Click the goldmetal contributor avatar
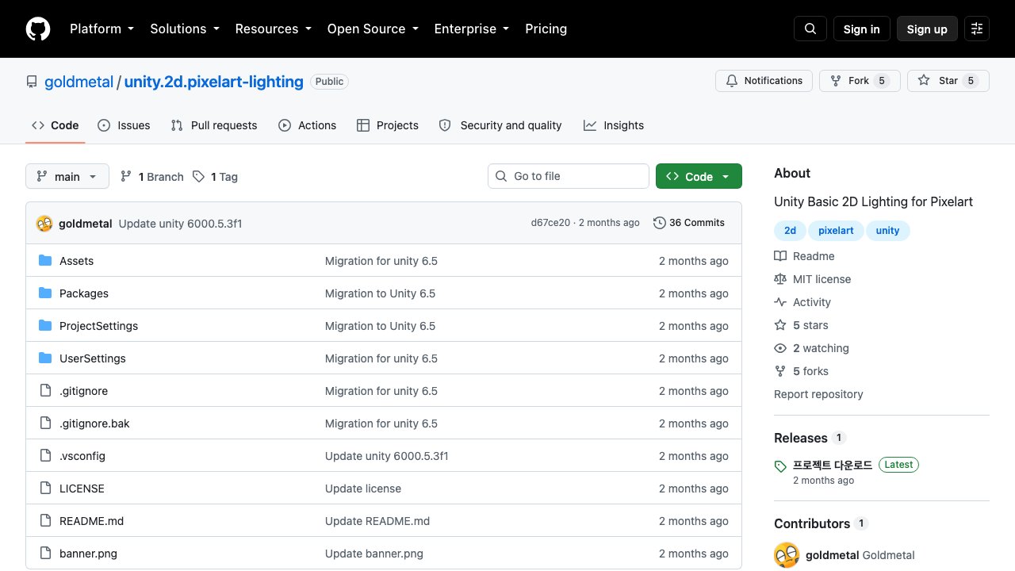Viewport: 1015px width, 571px height. pos(787,555)
